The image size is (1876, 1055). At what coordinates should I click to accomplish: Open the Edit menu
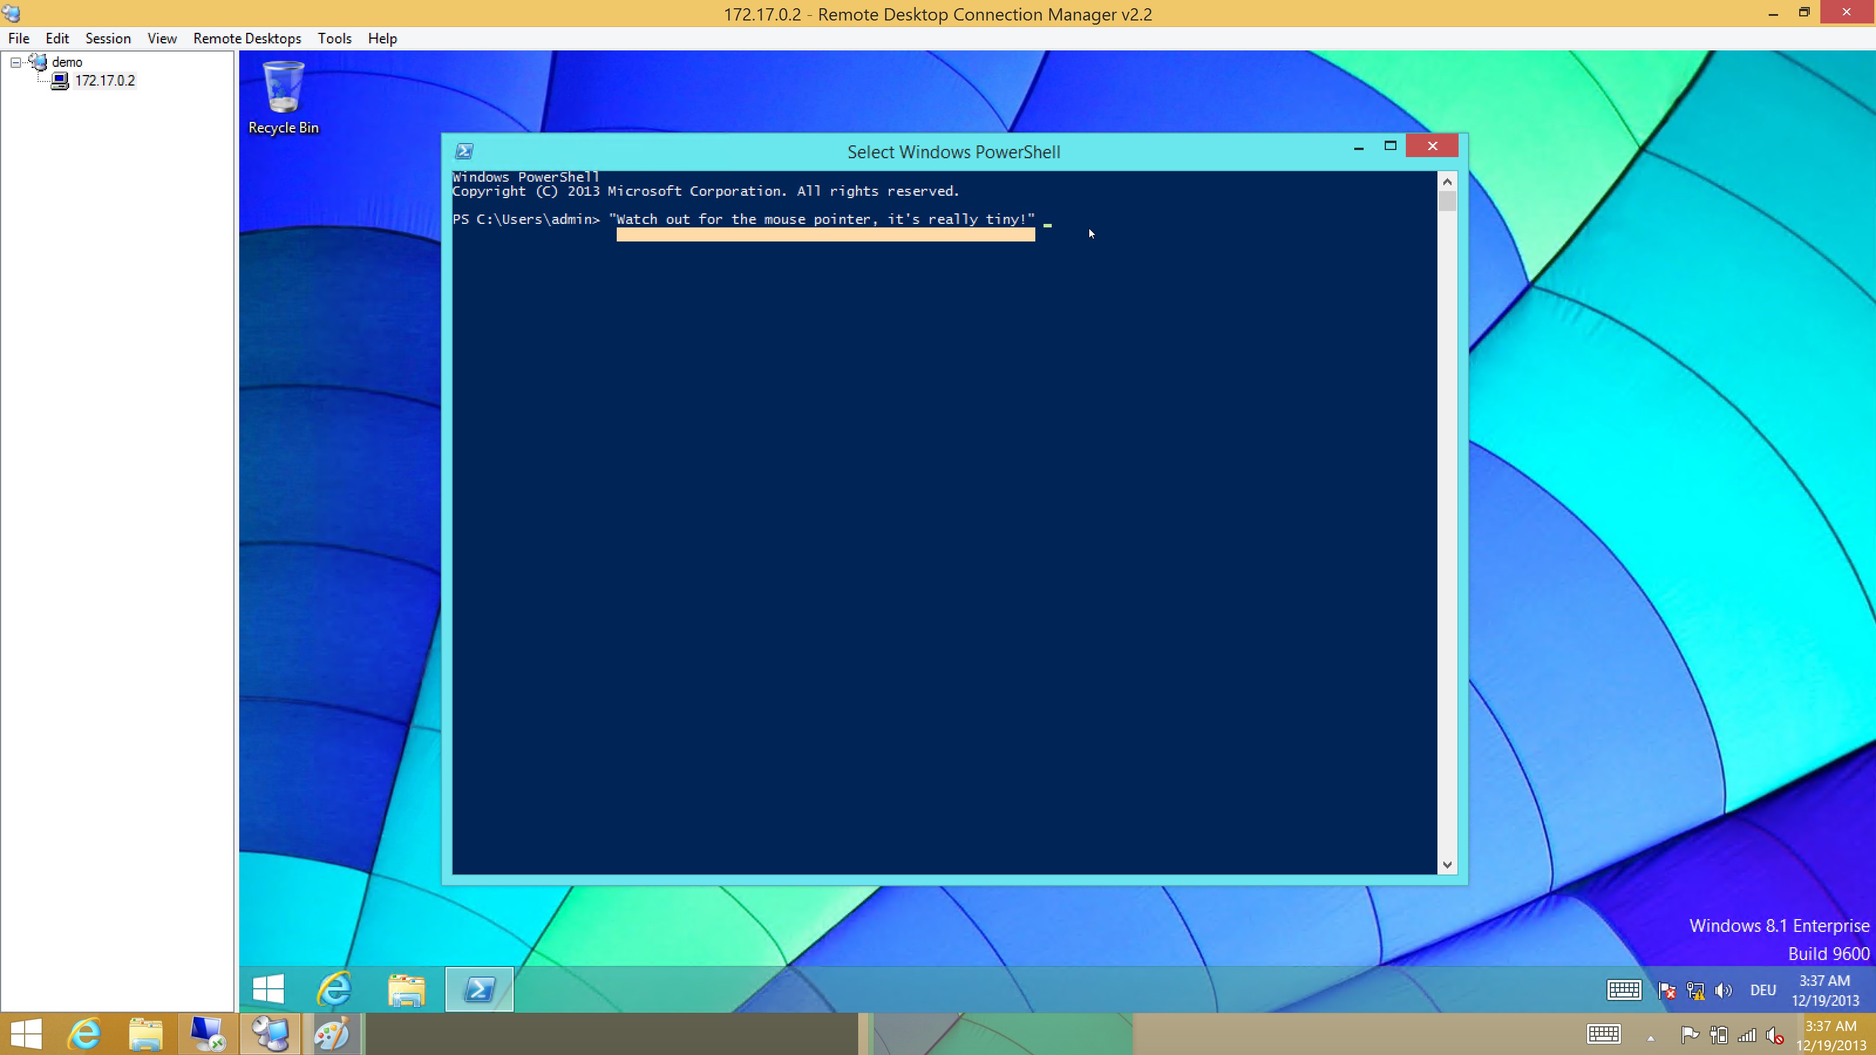point(57,39)
